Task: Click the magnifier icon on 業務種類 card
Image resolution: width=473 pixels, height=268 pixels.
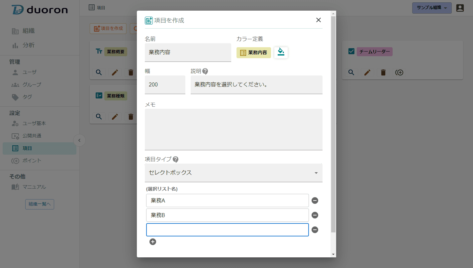Action: pos(99,116)
